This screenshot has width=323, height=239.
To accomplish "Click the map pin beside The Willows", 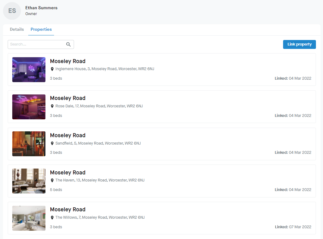I will pos(52,217).
